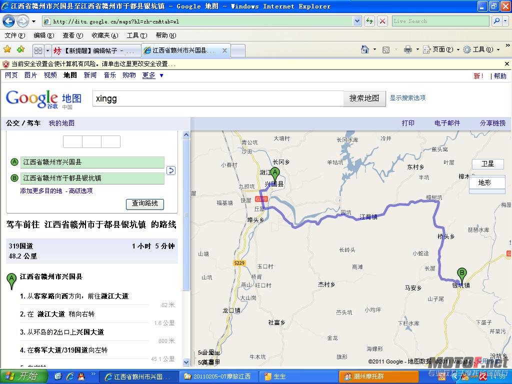512x384 pixels.
Task: Click the Back navigation arrow
Action: [x=9, y=21]
